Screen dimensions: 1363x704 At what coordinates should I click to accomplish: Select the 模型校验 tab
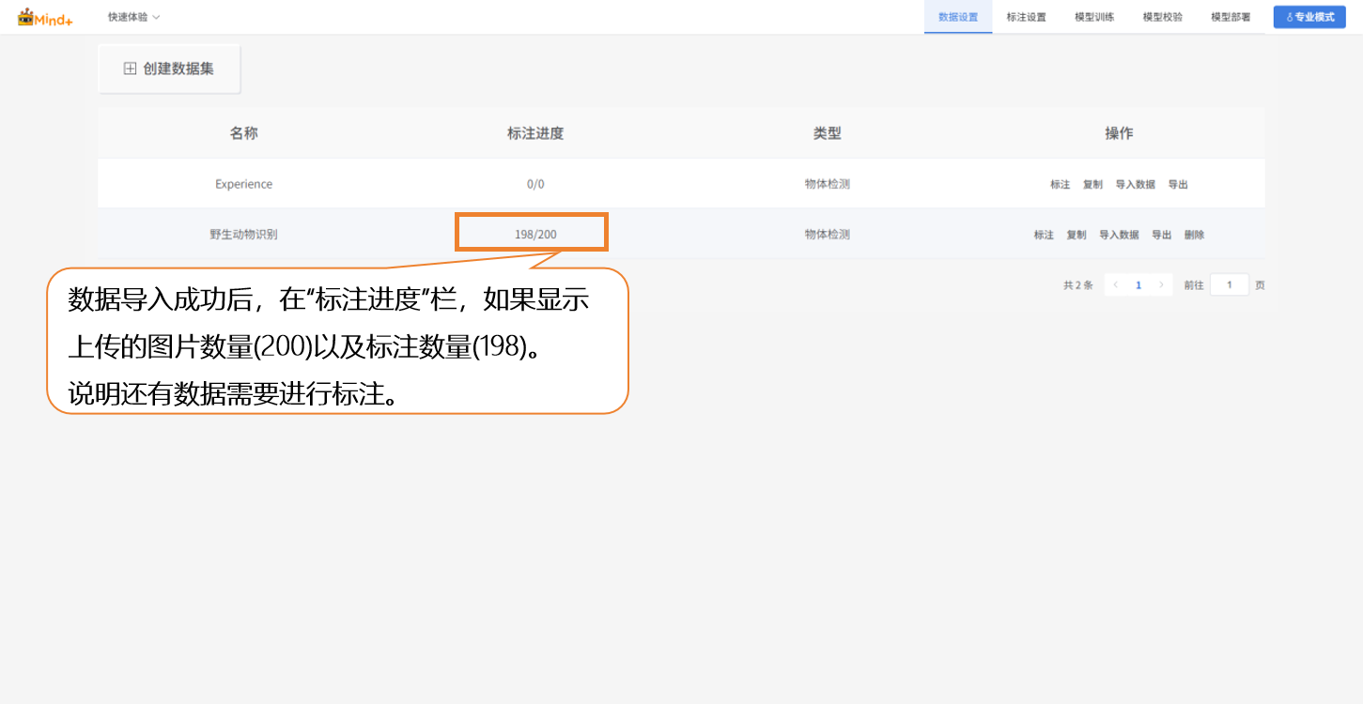(x=1162, y=17)
